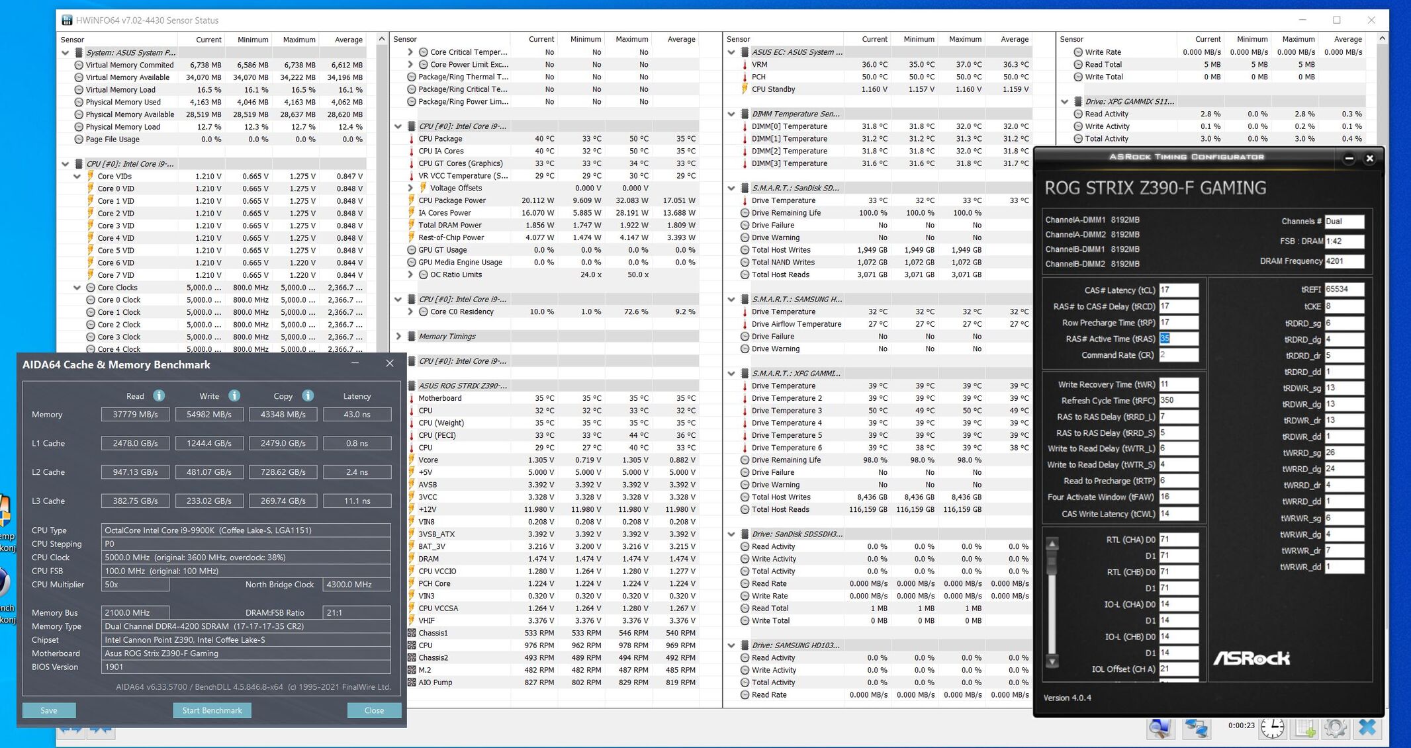
Task: Click the clock icon beside Core 0 Clock
Action: tap(91, 300)
